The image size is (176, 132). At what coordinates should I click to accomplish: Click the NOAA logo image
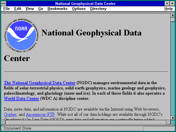[x=21, y=35]
